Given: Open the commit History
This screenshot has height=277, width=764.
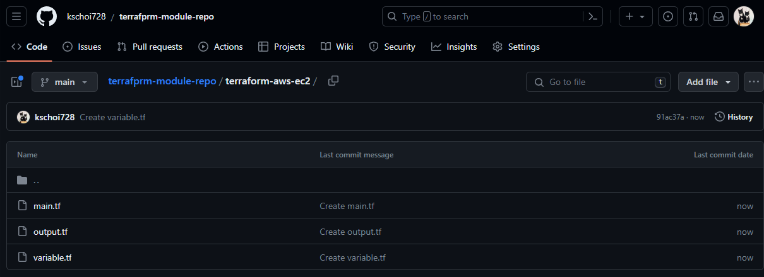Looking at the screenshot, I should click(734, 117).
